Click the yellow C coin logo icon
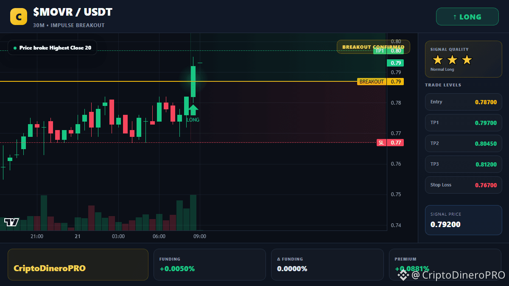The height and width of the screenshot is (286, 509). coord(19,17)
